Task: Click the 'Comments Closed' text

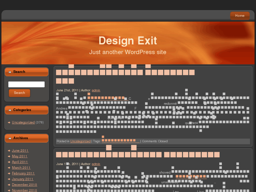Action: point(155,141)
